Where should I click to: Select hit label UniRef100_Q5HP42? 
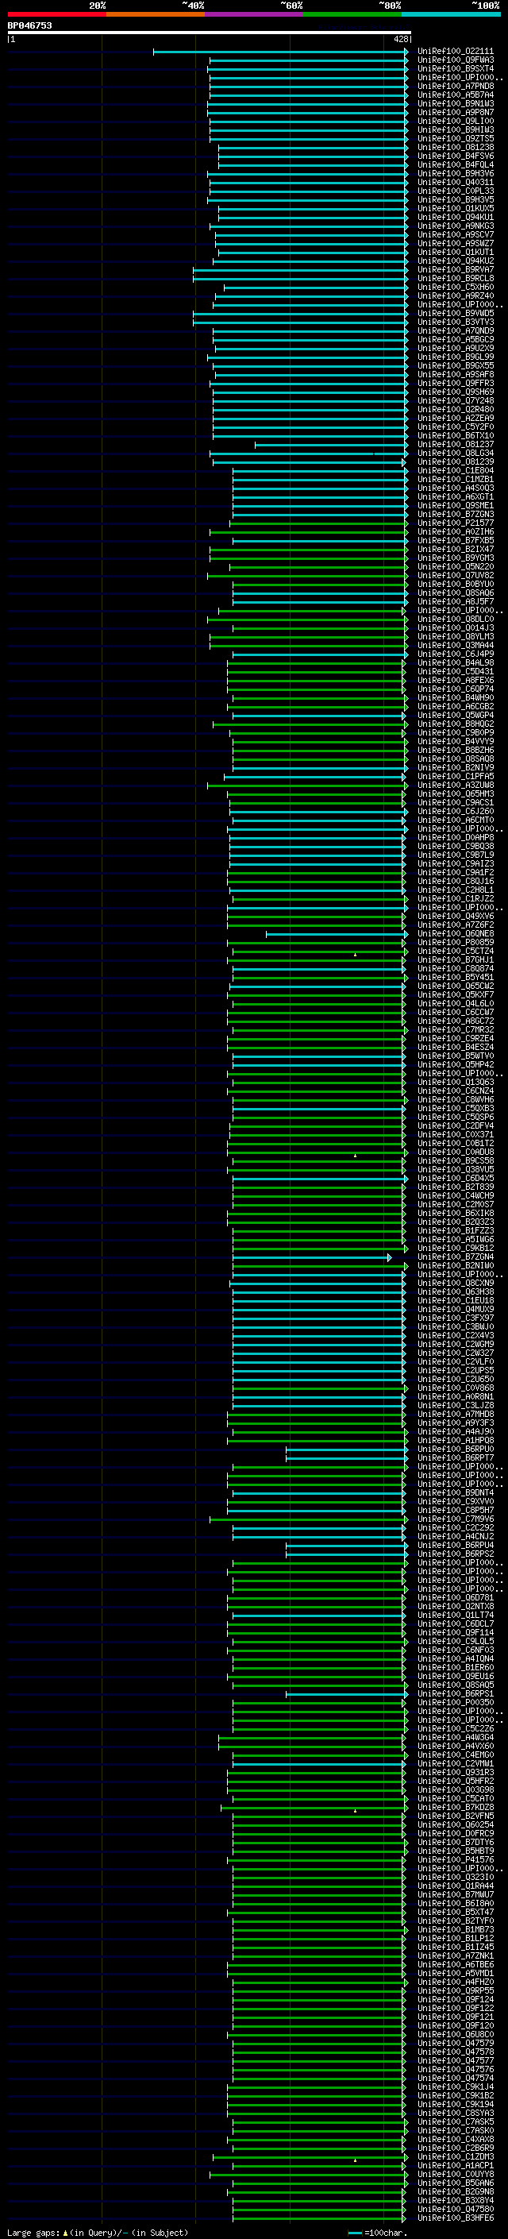455,1065
